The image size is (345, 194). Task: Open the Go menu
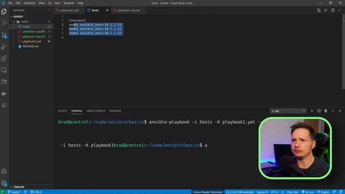50,3
